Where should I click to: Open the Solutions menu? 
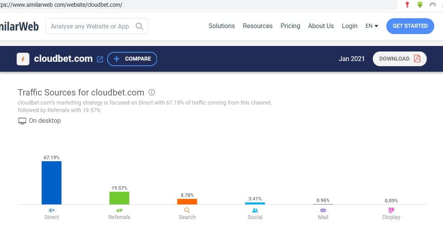pos(222,26)
